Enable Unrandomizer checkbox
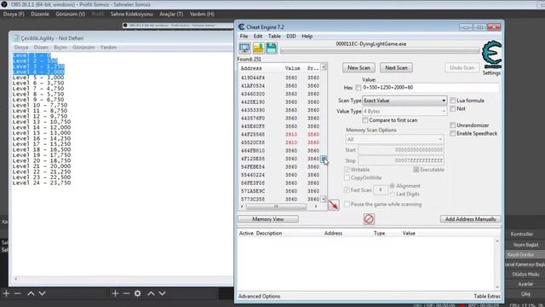Screen dimensions: 545x307 click(452, 125)
